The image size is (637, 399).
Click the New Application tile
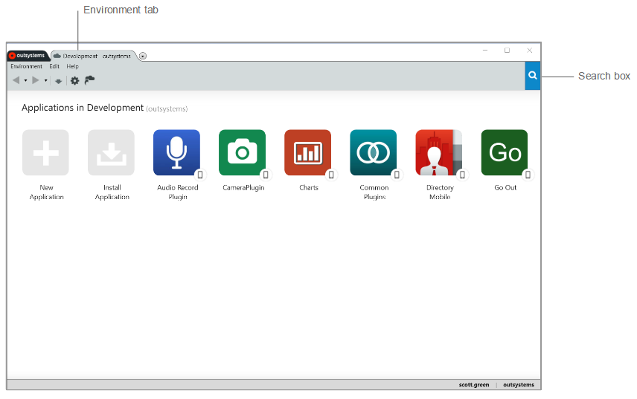click(45, 152)
